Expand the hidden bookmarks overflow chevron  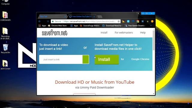151,25
